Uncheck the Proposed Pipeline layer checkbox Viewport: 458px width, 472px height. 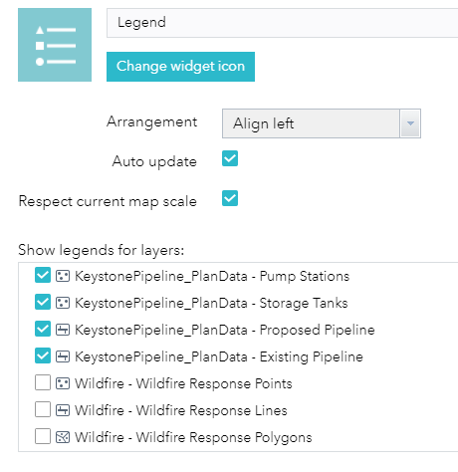tap(43, 329)
